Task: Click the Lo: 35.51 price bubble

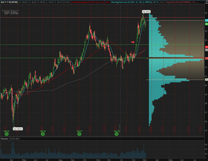Action: tap(18, 129)
